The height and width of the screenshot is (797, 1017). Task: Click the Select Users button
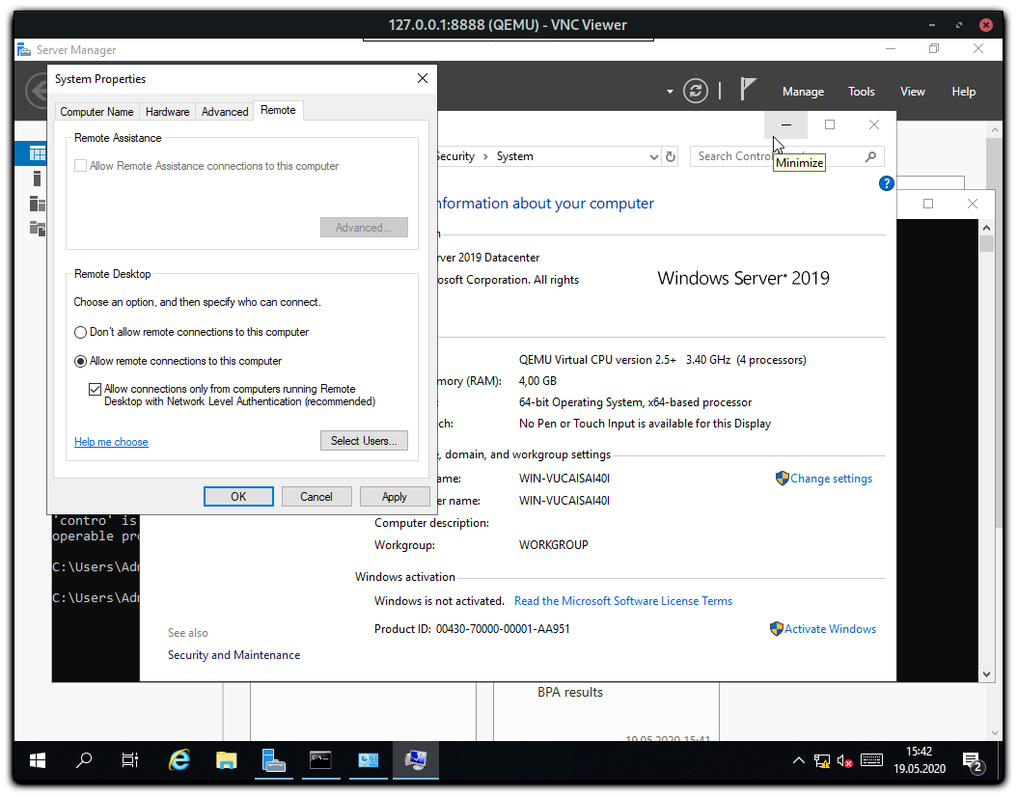coord(364,441)
